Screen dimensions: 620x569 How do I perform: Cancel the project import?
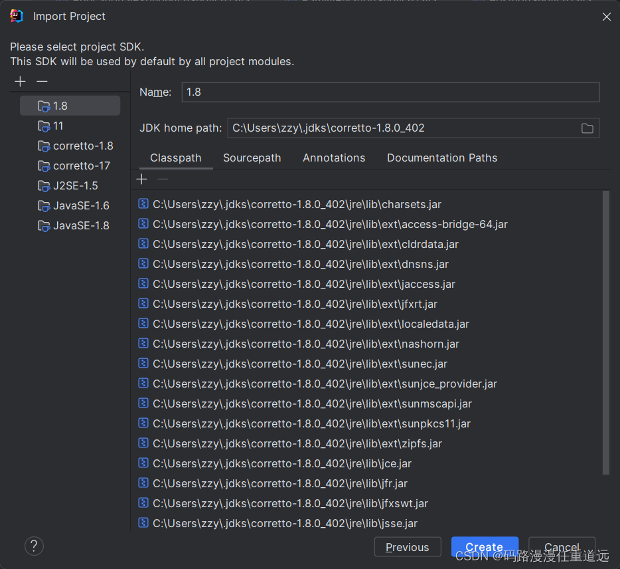[x=562, y=546]
